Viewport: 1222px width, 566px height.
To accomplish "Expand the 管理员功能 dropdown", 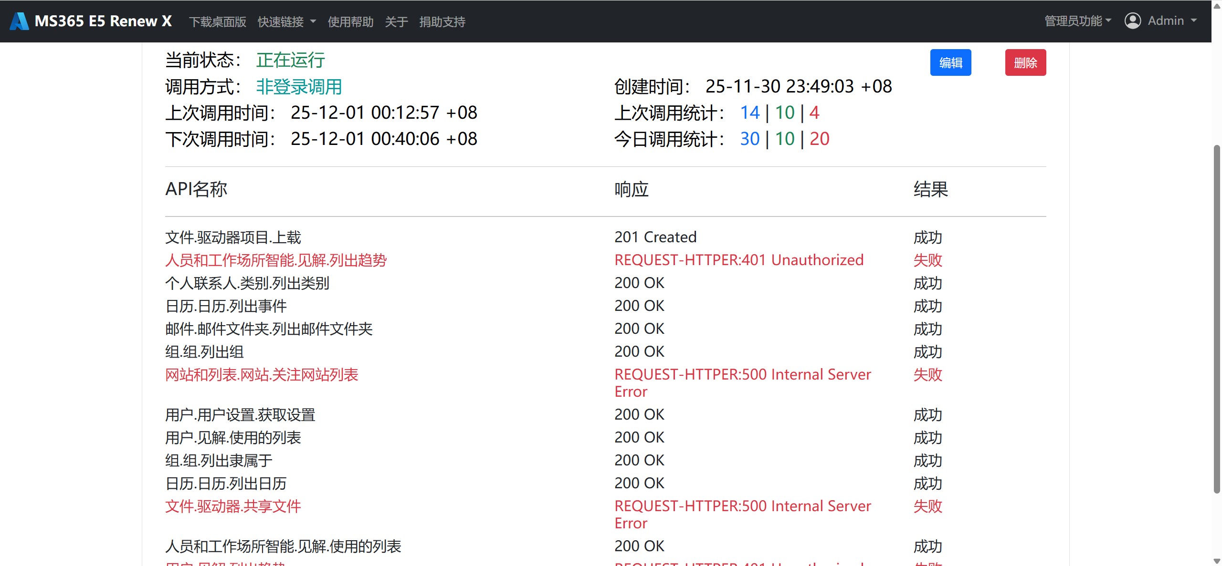I will coord(1078,21).
